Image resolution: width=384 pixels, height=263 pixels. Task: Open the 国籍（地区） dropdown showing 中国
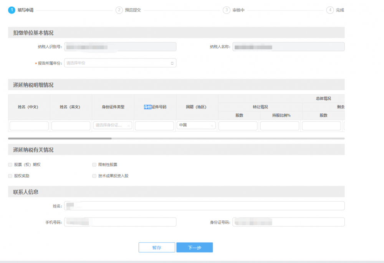tap(196, 125)
